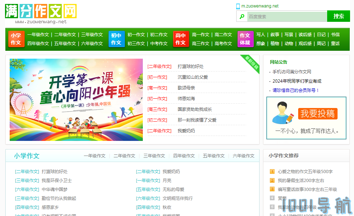Open the red 高中作文 category badge

pos(180,39)
